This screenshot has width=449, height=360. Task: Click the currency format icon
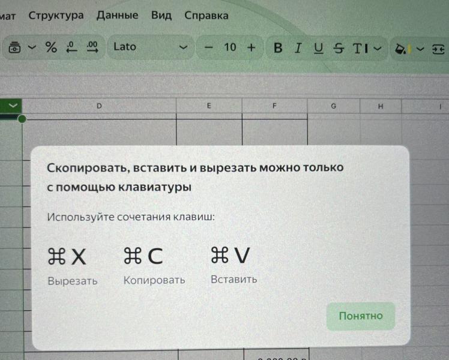pyautogui.click(x=15, y=47)
